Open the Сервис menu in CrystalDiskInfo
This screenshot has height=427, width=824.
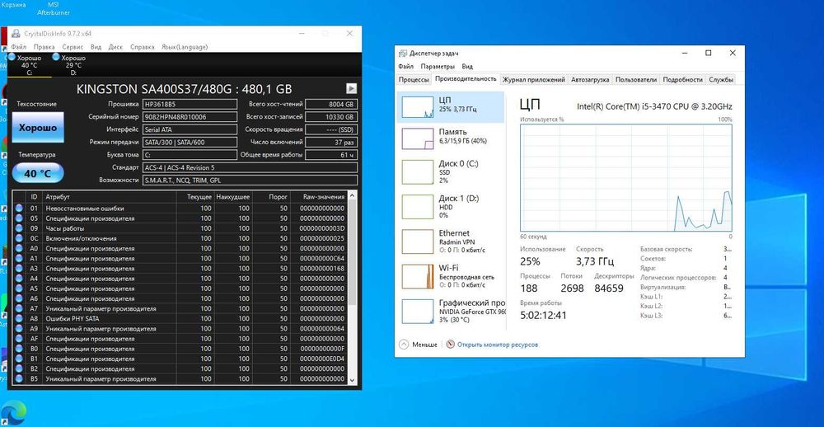73,47
